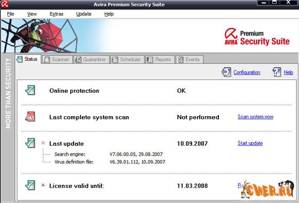Screen dimensions: 299x203
Task: Open the View menu
Action: 32,14
